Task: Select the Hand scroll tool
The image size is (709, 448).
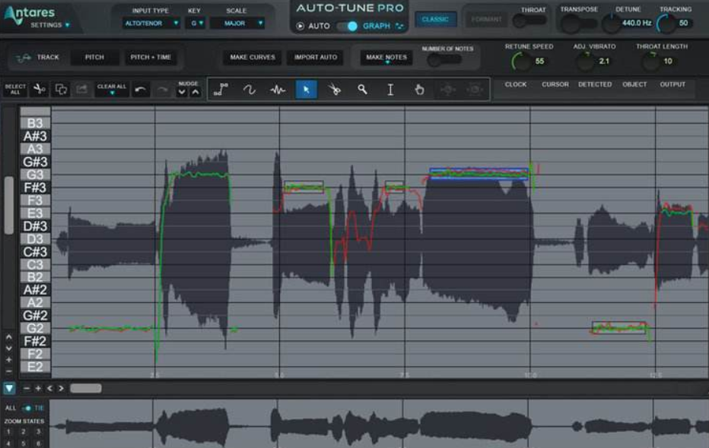Action: [419, 90]
